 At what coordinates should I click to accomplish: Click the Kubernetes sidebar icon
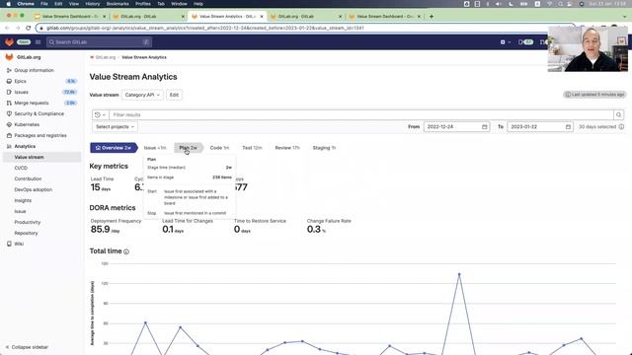(9, 124)
